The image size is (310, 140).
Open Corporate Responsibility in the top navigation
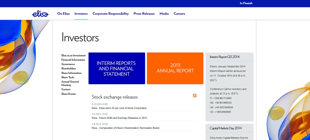click(110, 14)
